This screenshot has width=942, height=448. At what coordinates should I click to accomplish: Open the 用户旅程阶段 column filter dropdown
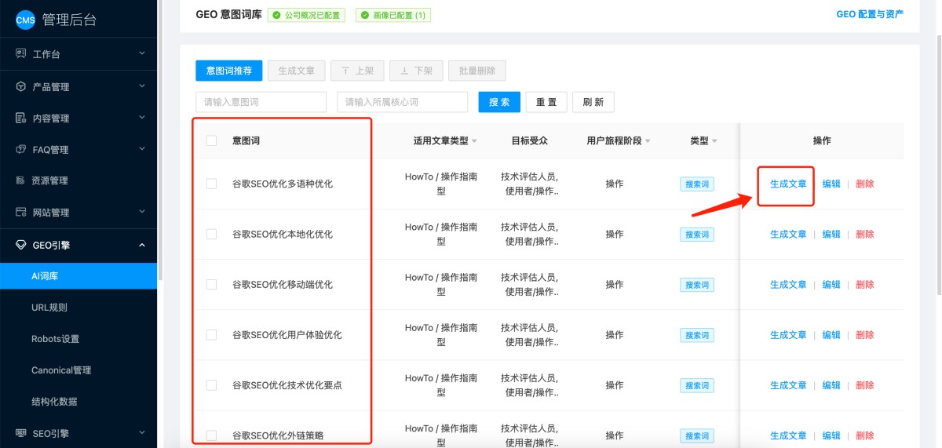[648, 141]
